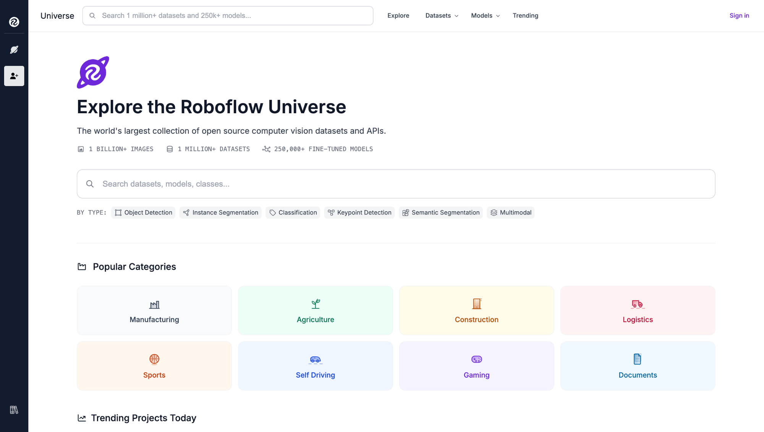Click the magnifier icon in main search box
Image resolution: width=764 pixels, height=432 pixels.
tap(90, 184)
